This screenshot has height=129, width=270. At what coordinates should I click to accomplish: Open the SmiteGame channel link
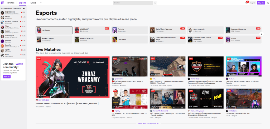tap(233, 111)
